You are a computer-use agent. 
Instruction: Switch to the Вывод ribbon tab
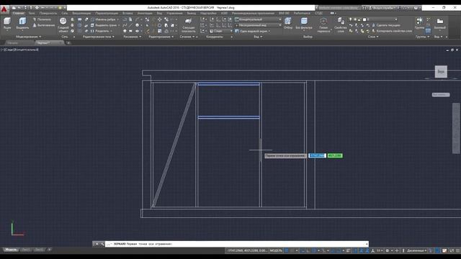point(192,13)
